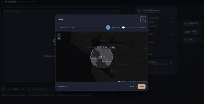Click the 20 min value beside slider
Image resolution: width=204 pixels, height=104 pixels.
pyautogui.click(x=143, y=27)
